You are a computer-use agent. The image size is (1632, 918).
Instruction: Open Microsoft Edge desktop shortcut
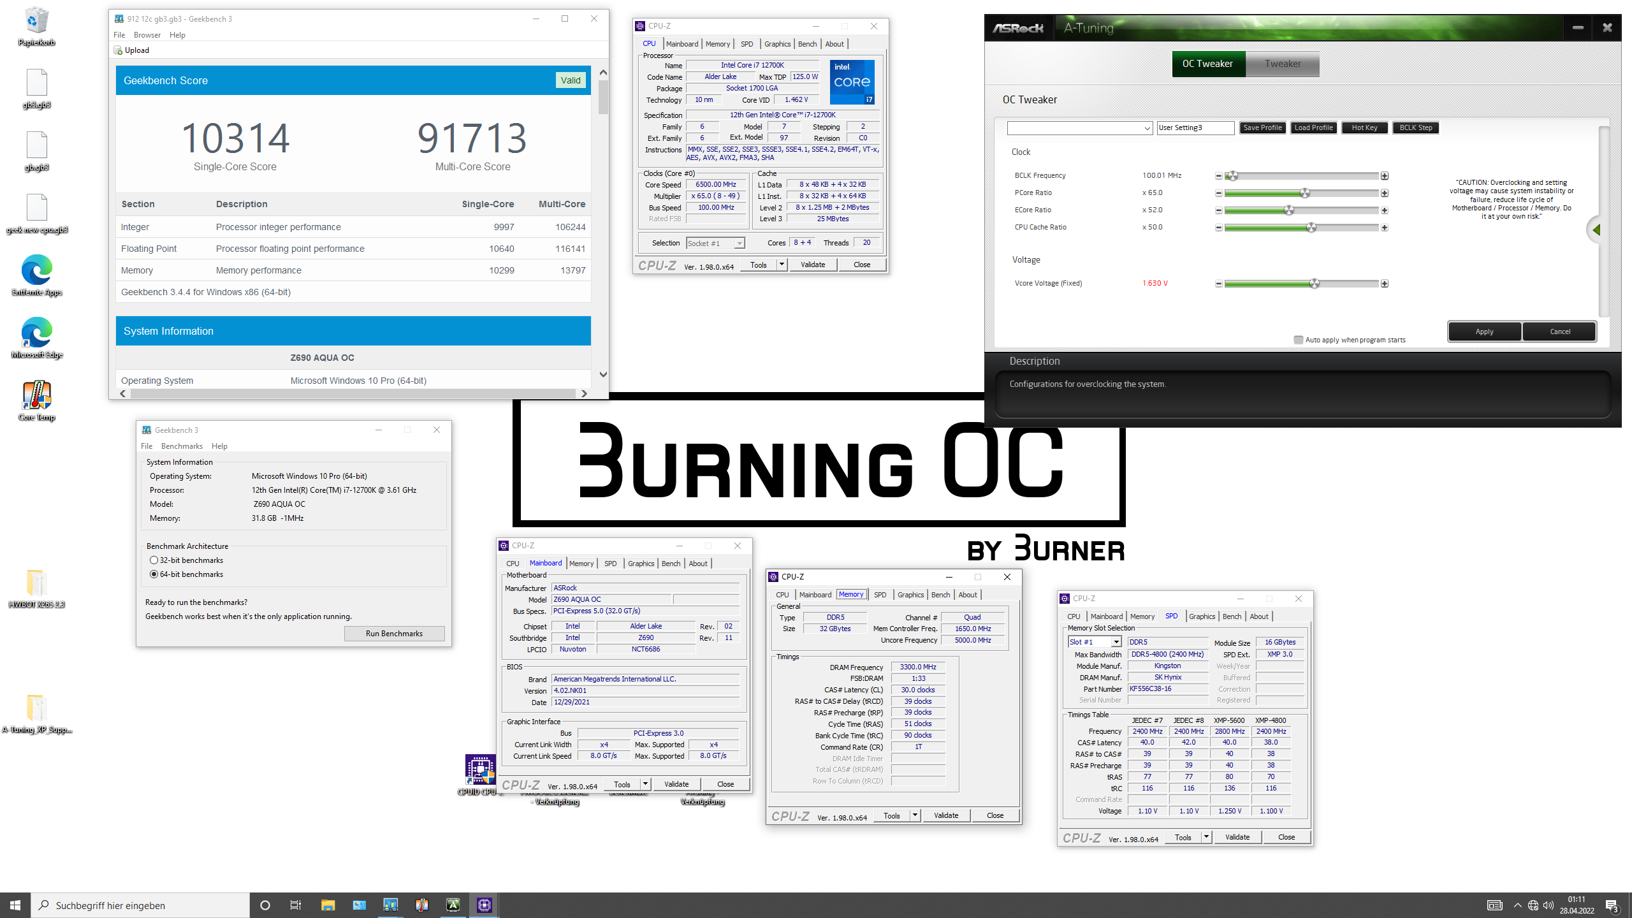coord(36,338)
